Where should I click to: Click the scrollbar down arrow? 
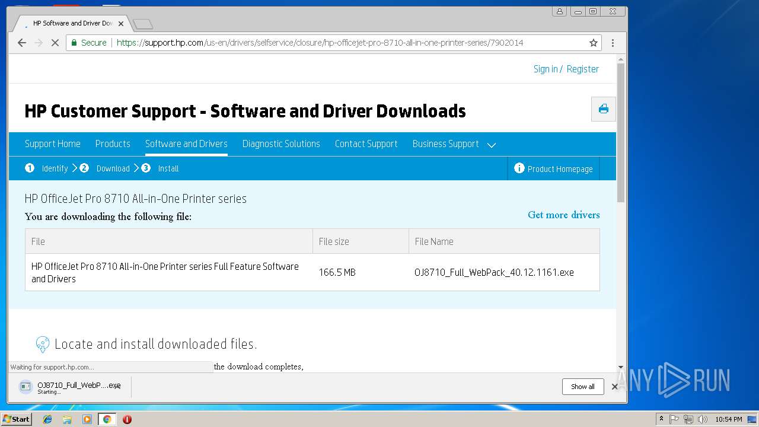621,367
